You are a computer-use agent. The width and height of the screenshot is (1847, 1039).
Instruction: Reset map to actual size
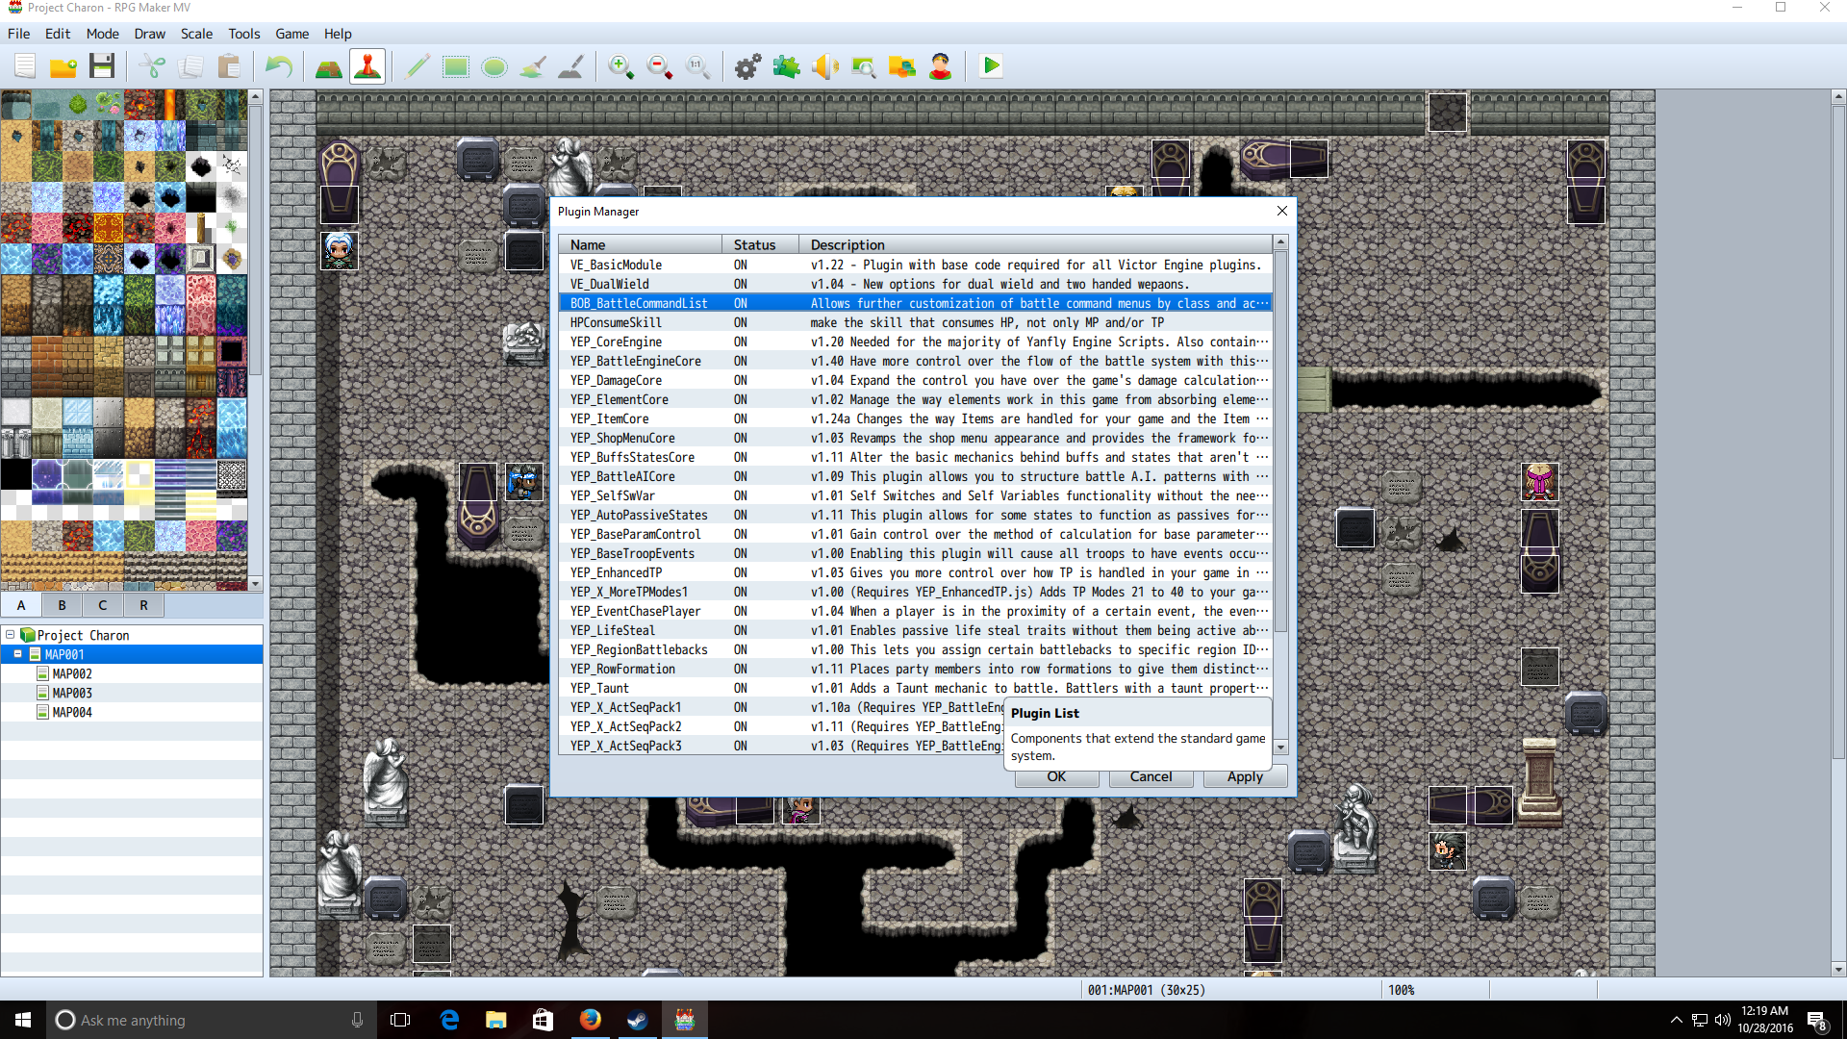point(698,66)
